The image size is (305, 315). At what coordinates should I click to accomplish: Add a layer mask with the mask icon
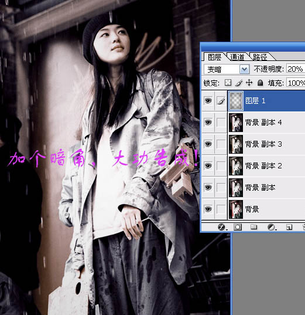click(x=238, y=227)
